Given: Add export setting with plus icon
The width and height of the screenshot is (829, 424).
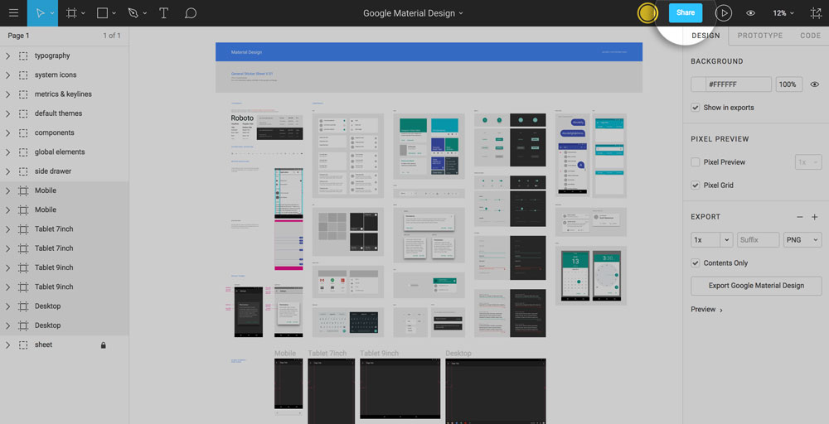Looking at the screenshot, I should pyautogui.click(x=815, y=217).
